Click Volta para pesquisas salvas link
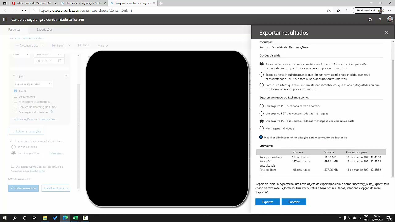395x222 pixels. coord(27,38)
